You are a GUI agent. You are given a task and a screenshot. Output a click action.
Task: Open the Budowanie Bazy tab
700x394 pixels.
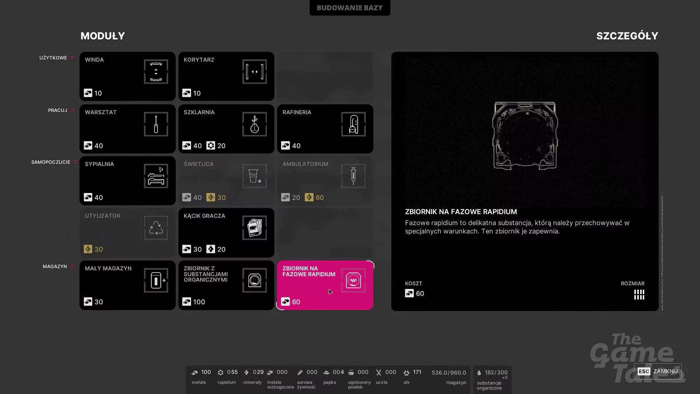coord(350,8)
